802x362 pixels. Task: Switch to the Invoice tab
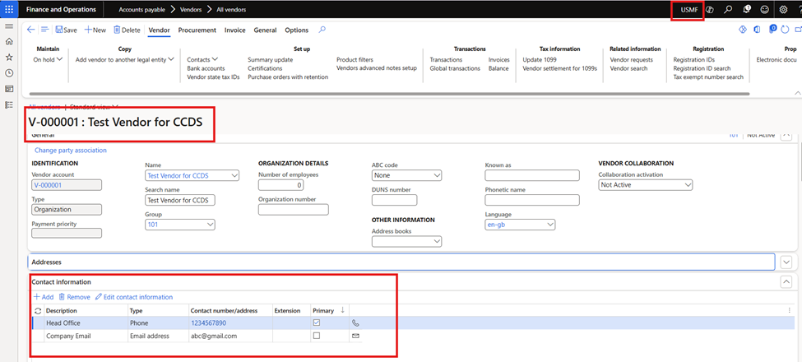(234, 30)
